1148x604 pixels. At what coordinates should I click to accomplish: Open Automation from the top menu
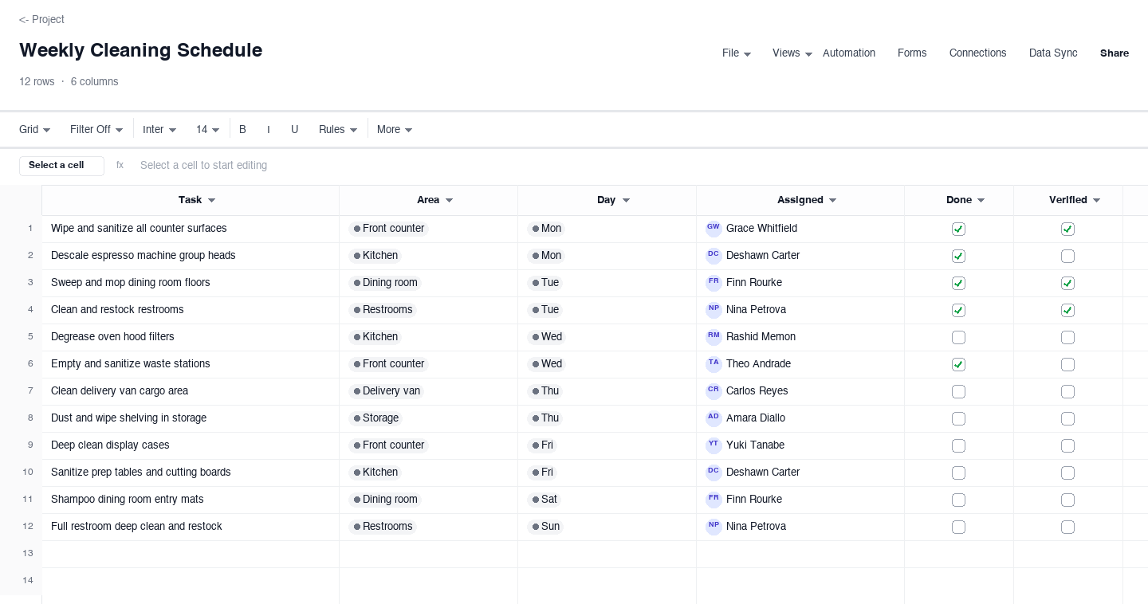point(849,53)
